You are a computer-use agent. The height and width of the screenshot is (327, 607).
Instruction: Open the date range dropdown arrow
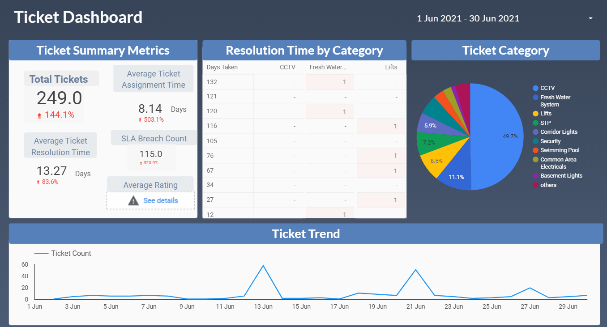[x=590, y=19]
